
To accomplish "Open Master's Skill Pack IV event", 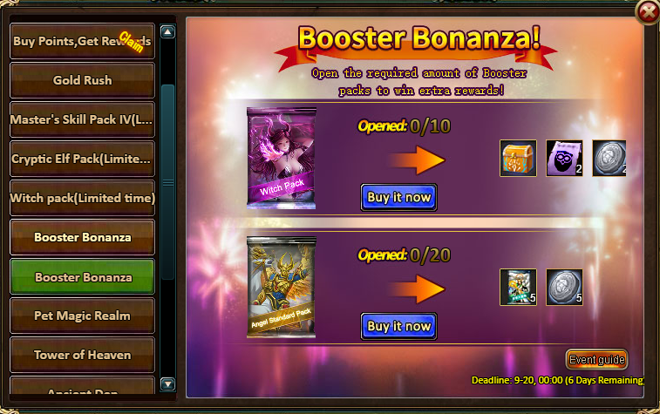I will pyautogui.click(x=82, y=119).
